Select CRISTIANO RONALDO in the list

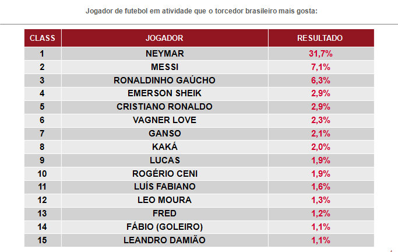[164, 107]
